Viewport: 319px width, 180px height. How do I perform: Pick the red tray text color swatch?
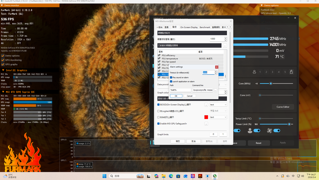point(206,117)
